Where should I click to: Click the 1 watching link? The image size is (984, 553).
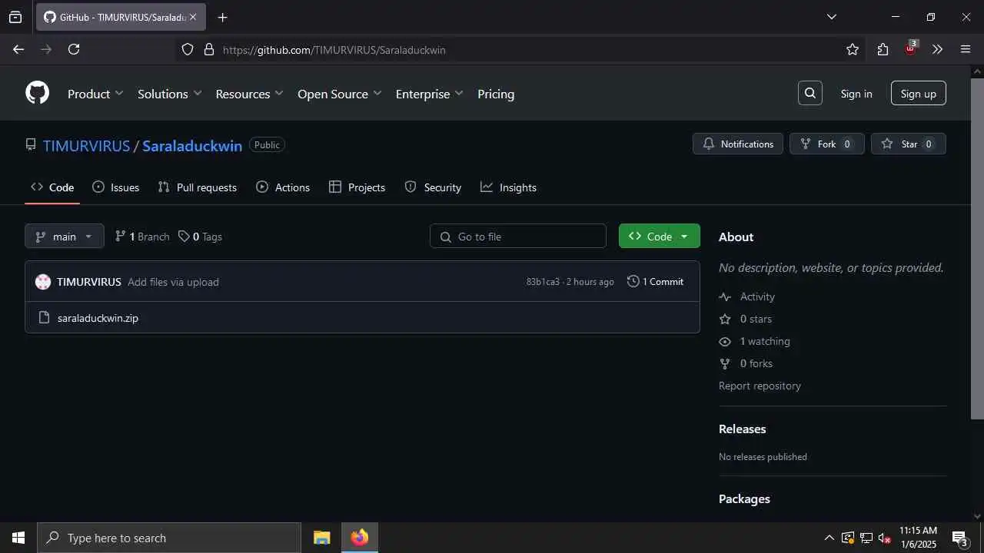[x=765, y=341]
